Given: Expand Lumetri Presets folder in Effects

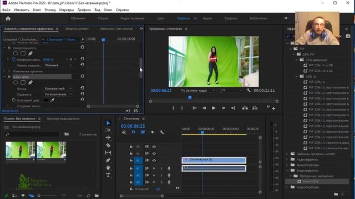Looking at the screenshot, I should [x=287, y=154].
